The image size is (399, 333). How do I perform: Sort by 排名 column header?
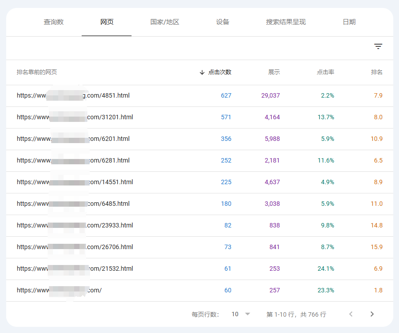376,72
